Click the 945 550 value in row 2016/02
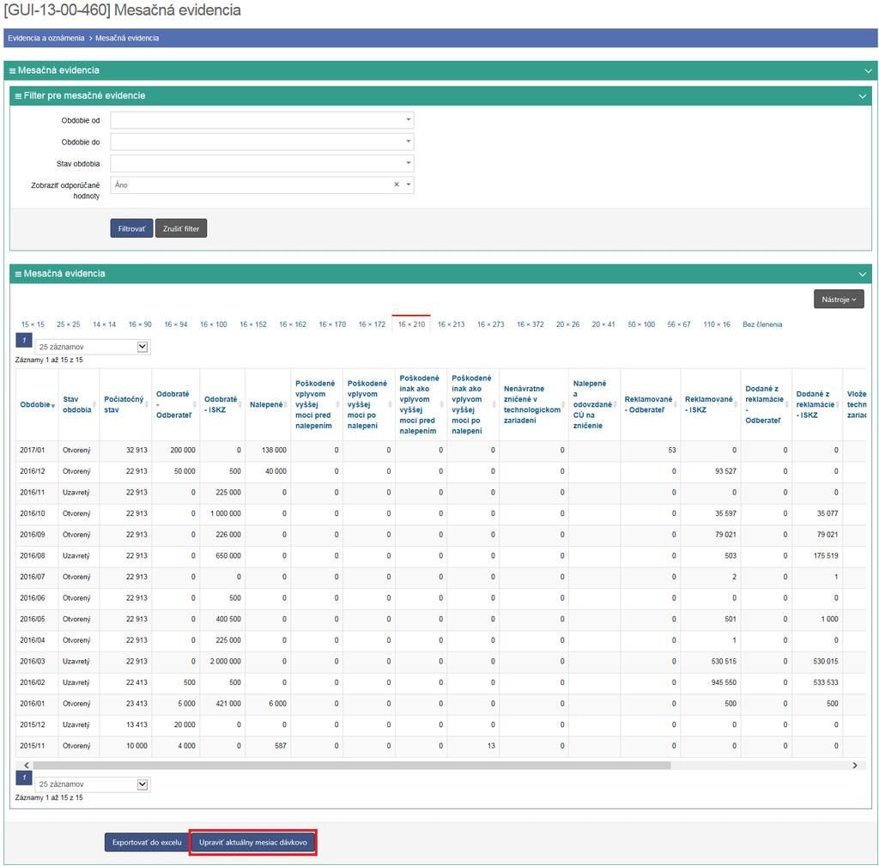Screen dimensions: 879x866 (x=724, y=682)
